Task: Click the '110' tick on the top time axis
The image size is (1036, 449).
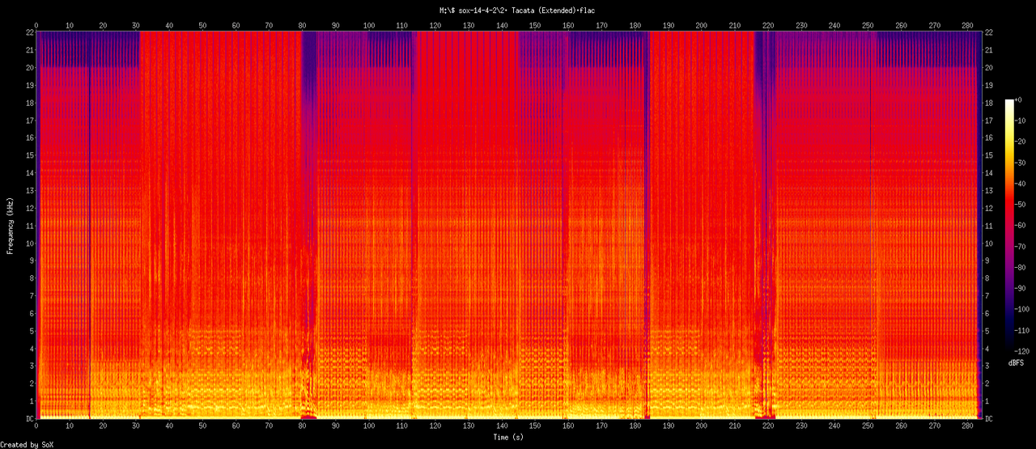Action: 402,25
